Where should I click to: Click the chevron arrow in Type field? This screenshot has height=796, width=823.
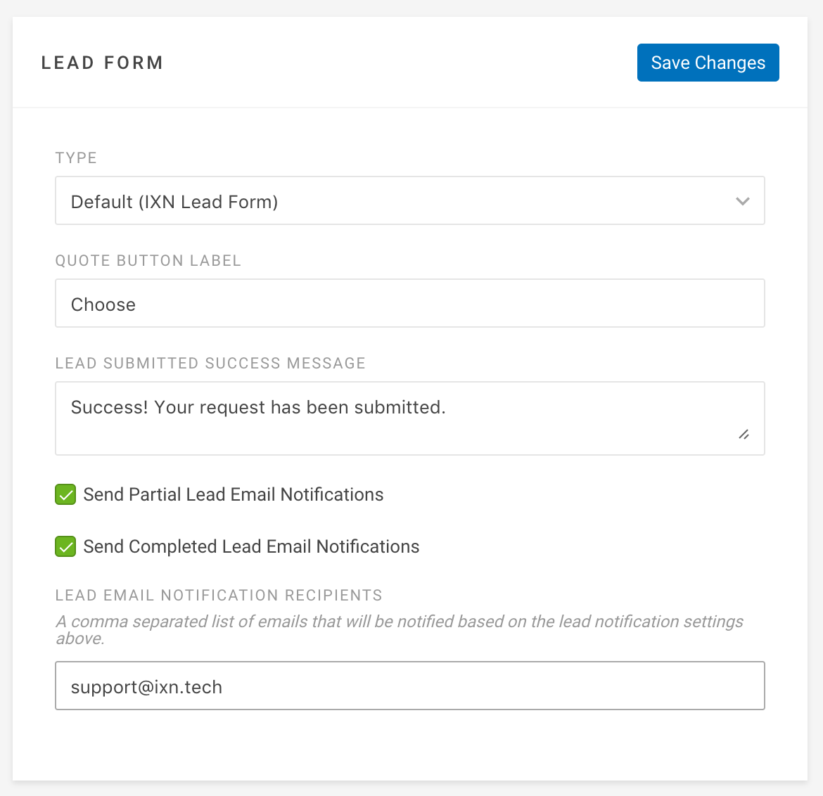coord(742,201)
